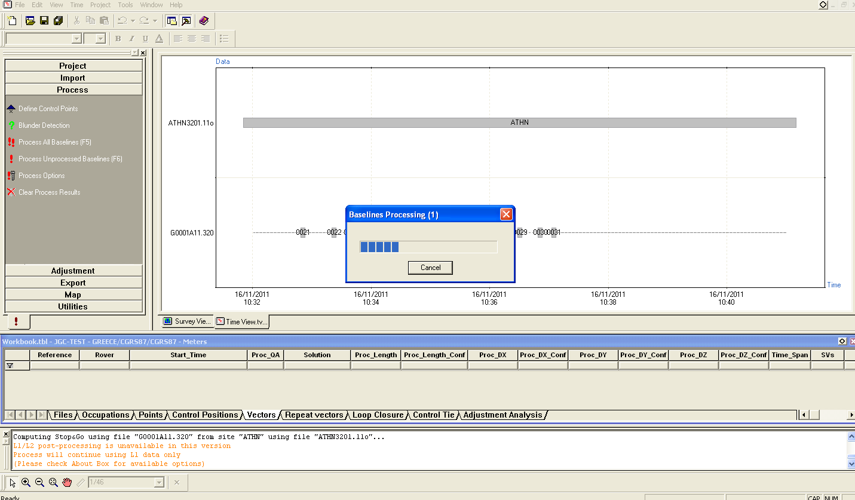Open the Tools menu
The width and height of the screenshot is (855, 500).
click(x=125, y=5)
